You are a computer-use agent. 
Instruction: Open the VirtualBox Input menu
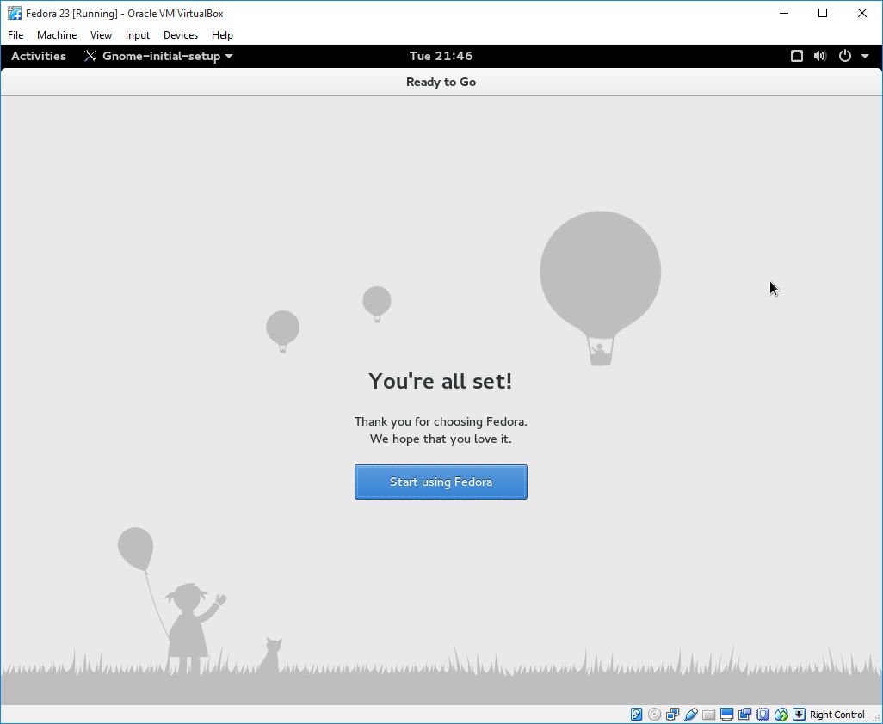138,35
